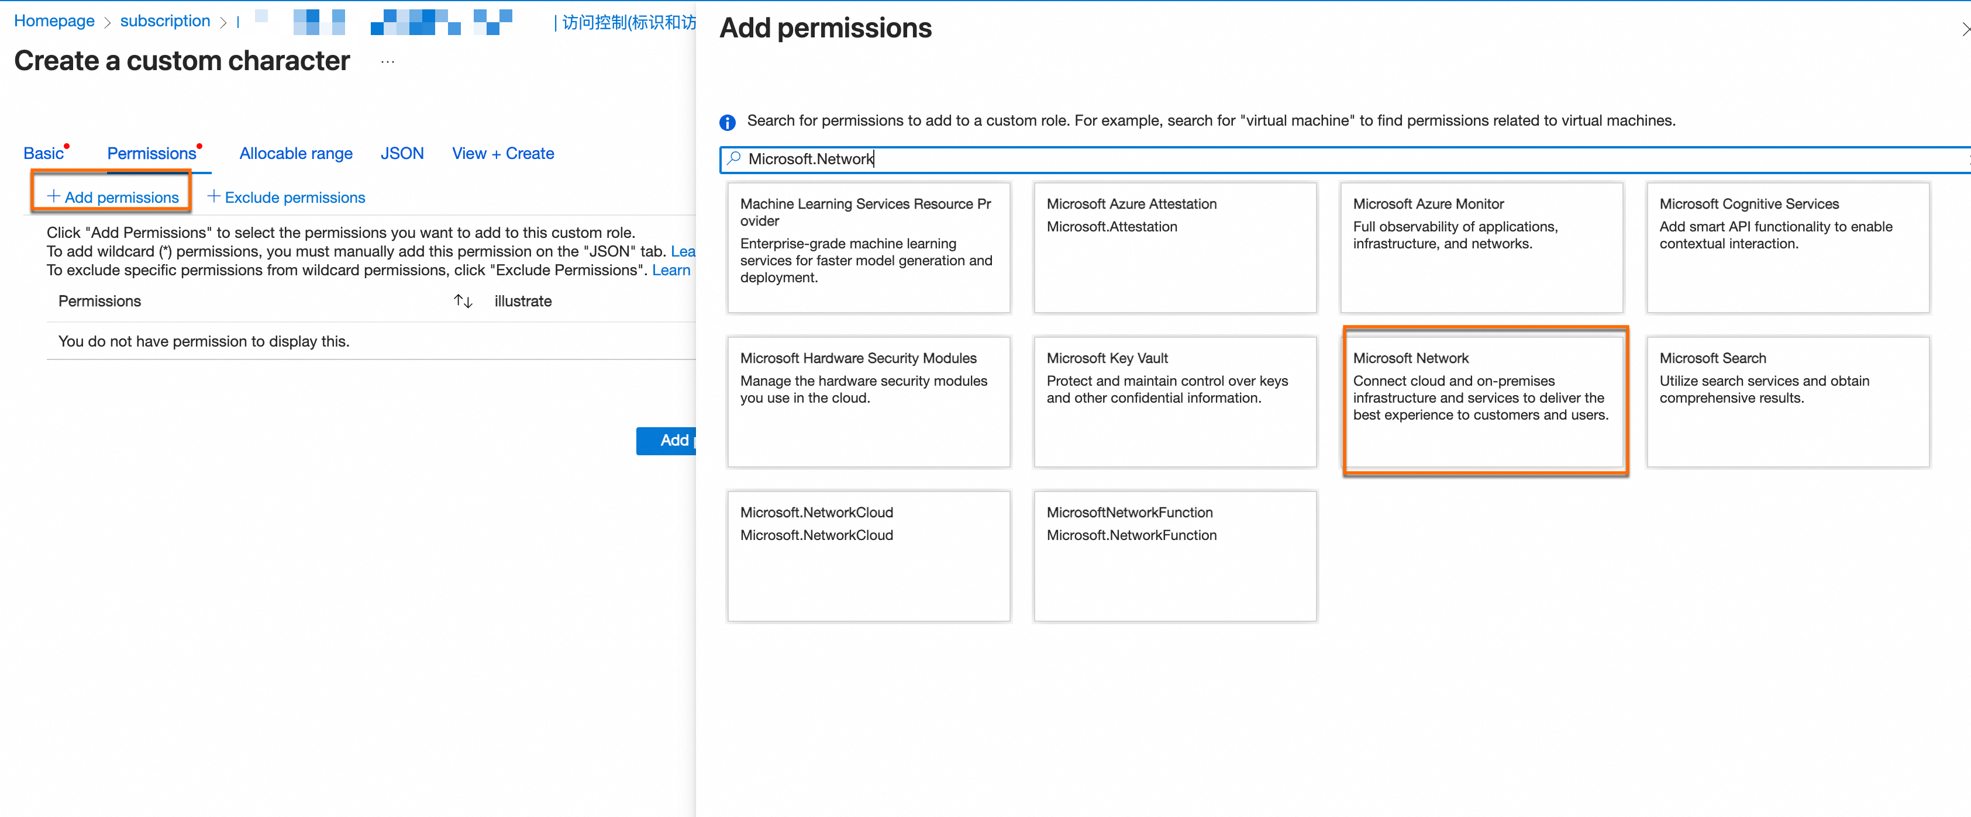Viewport: 1971px width, 817px height.
Task: Click the blue info icon beside search hint
Action: (x=727, y=122)
